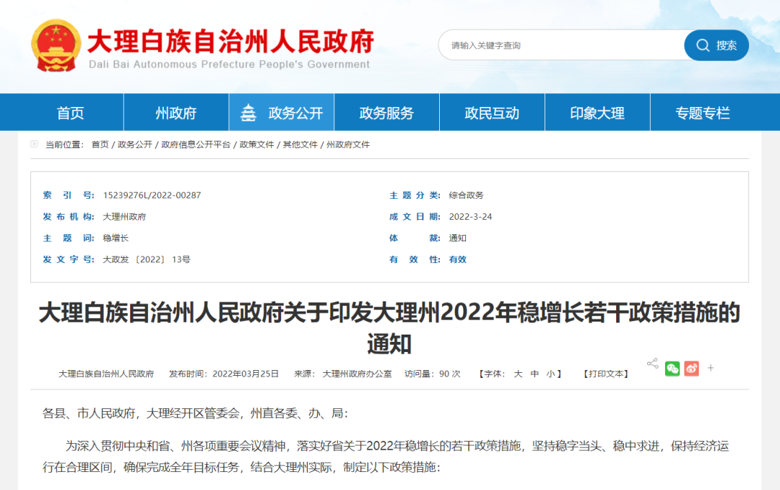Click the breadcrumb location arrow icon
Screen dimensions: 780x490
point(35,144)
